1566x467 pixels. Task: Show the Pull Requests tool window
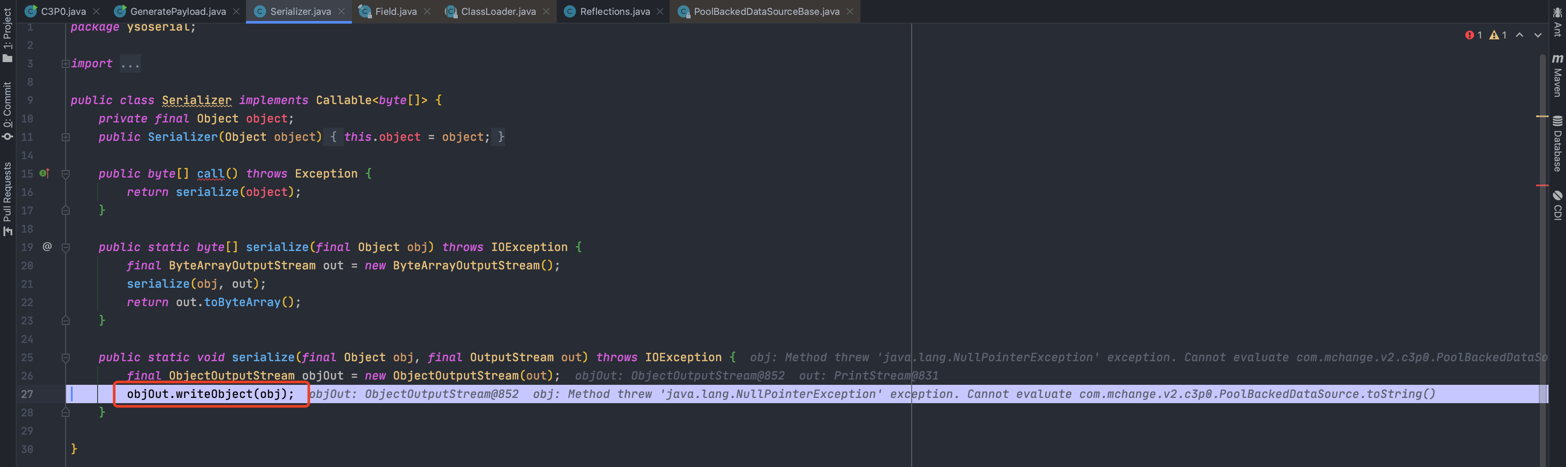(7, 199)
